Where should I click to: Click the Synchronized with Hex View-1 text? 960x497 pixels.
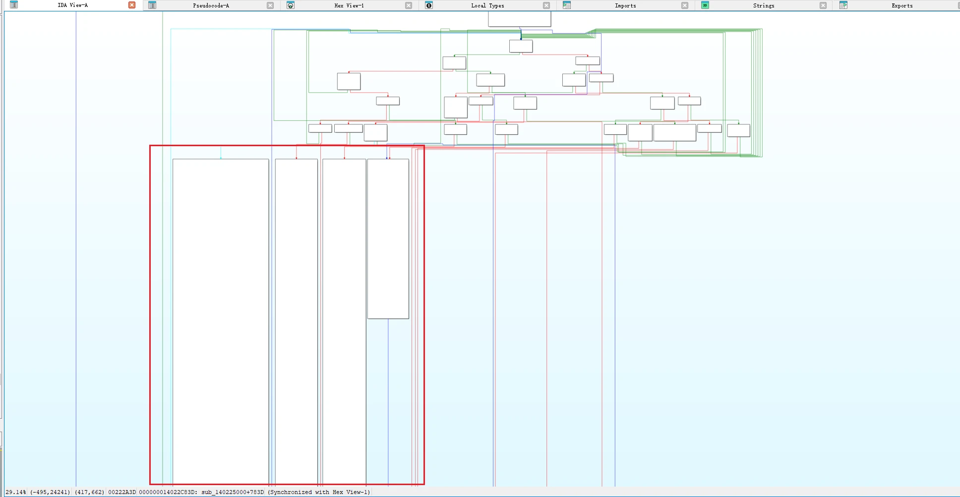tap(319, 492)
